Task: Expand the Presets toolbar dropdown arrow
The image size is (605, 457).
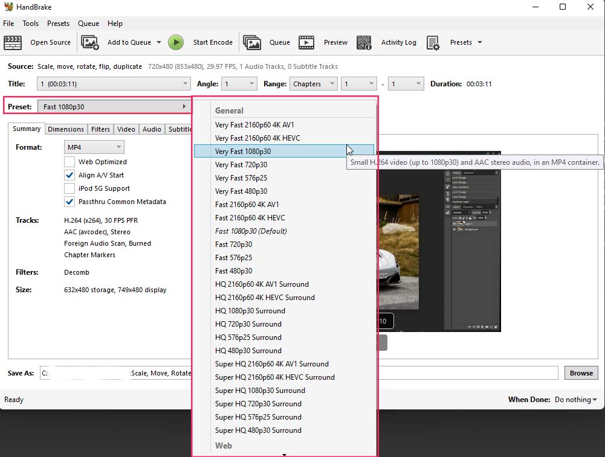Action: click(480, 42)
